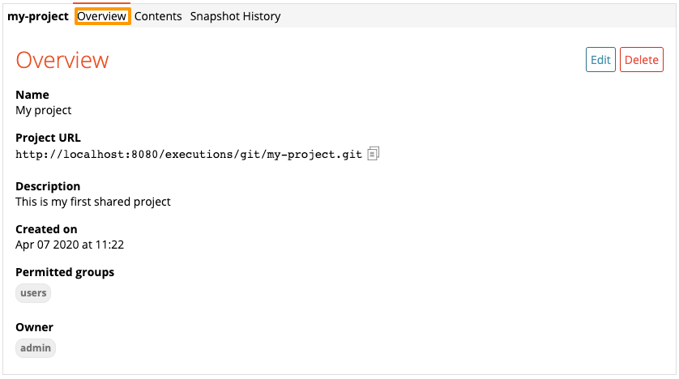The width and height of the screenshot is (679, 379).
Task: Copy the project URL with the clipboard icon
Action: click(x=374, y=154)
